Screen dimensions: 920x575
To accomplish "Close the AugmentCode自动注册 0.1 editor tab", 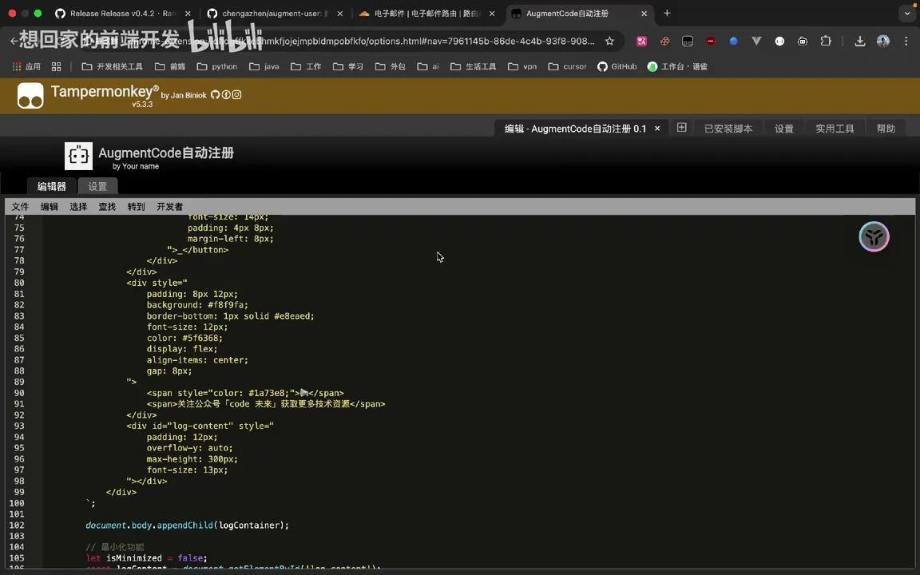I will 657,128.
